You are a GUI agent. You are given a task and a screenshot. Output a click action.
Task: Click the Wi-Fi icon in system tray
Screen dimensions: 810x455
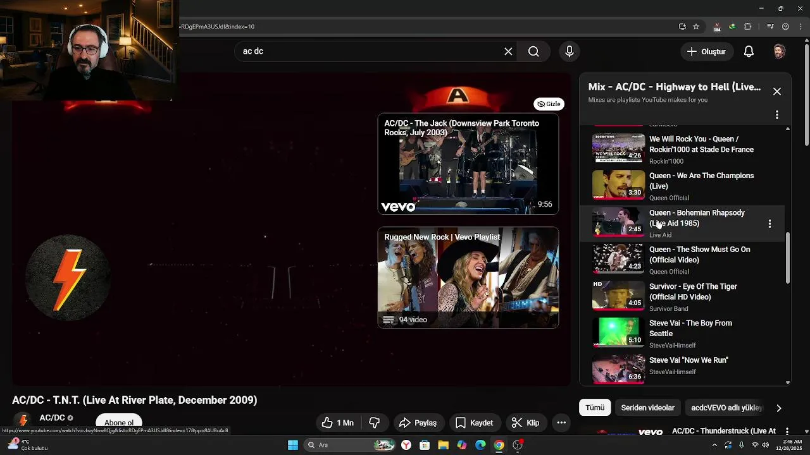point(754,445)
